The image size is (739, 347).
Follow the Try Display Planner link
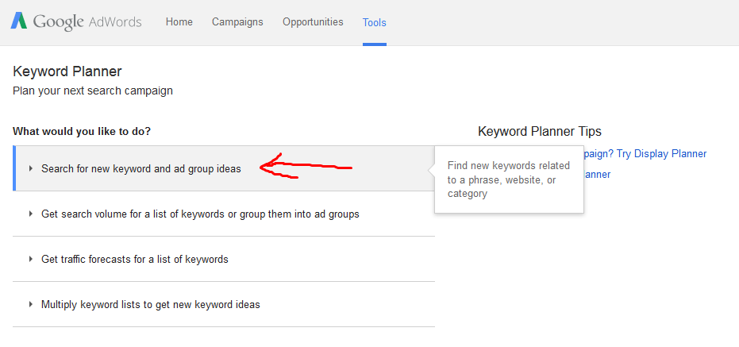click(x=645, y=154)
